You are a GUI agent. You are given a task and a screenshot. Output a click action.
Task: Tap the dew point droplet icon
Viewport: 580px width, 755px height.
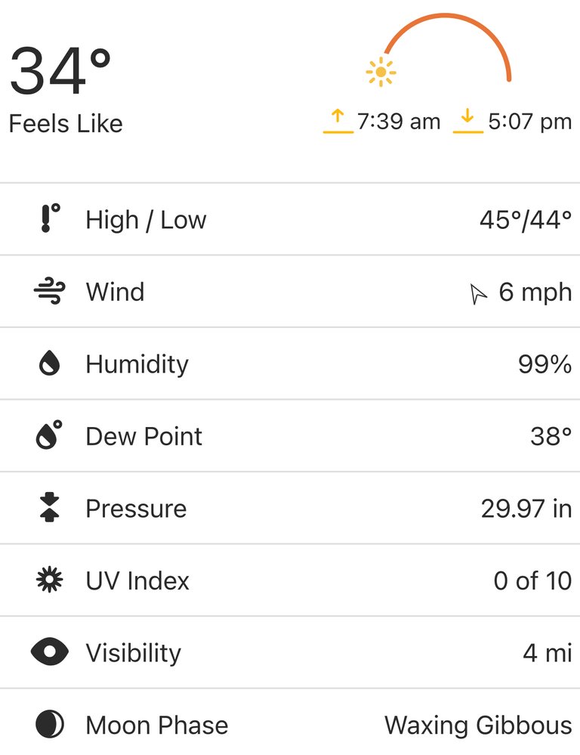(x=49, y=435)
